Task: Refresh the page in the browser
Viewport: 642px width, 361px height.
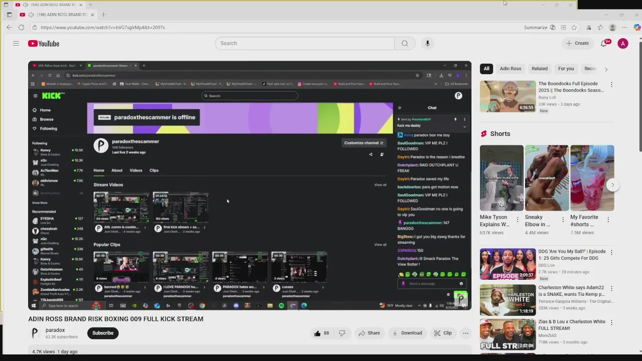Action: (x=22, y=28)
